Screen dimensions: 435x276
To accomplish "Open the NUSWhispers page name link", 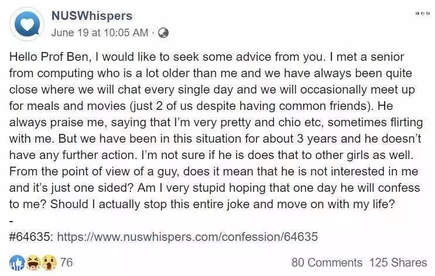I will click(92, 16).
